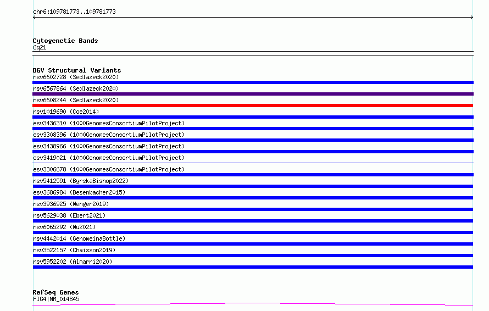Click the blue bar under esv3308396
This screenshot has width=489, height=311.
[x=253, y=140]
